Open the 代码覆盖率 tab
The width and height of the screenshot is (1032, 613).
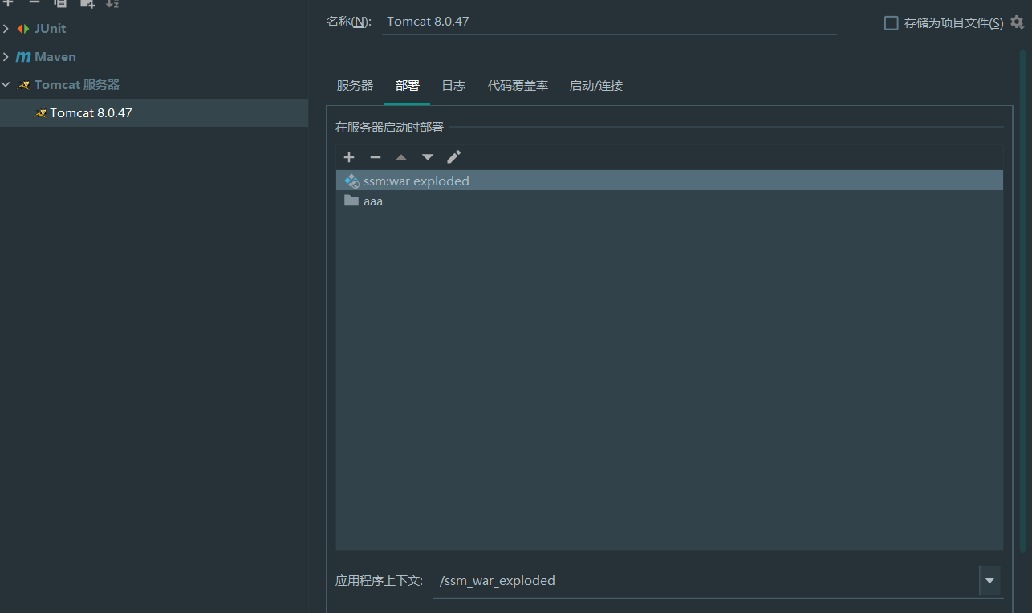(518, 86)
